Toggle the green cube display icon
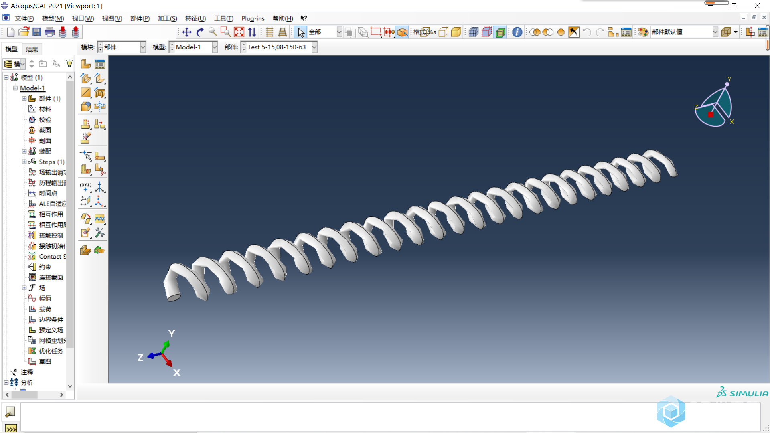 [500, 32]
